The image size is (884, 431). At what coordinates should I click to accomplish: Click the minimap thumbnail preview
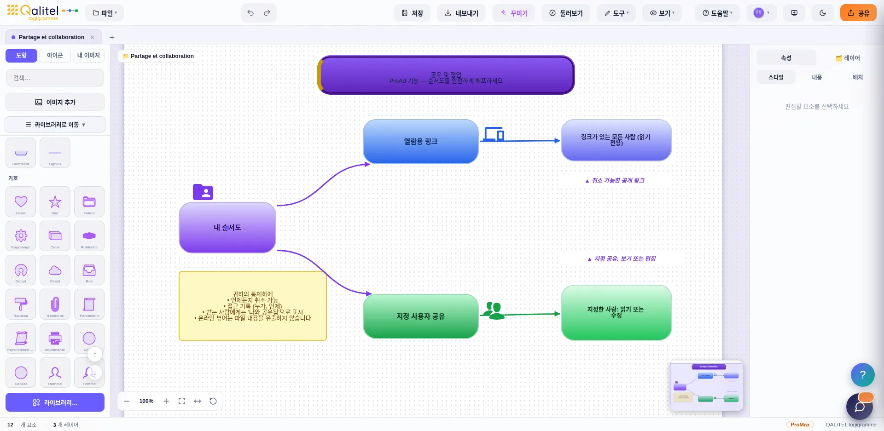706,386
